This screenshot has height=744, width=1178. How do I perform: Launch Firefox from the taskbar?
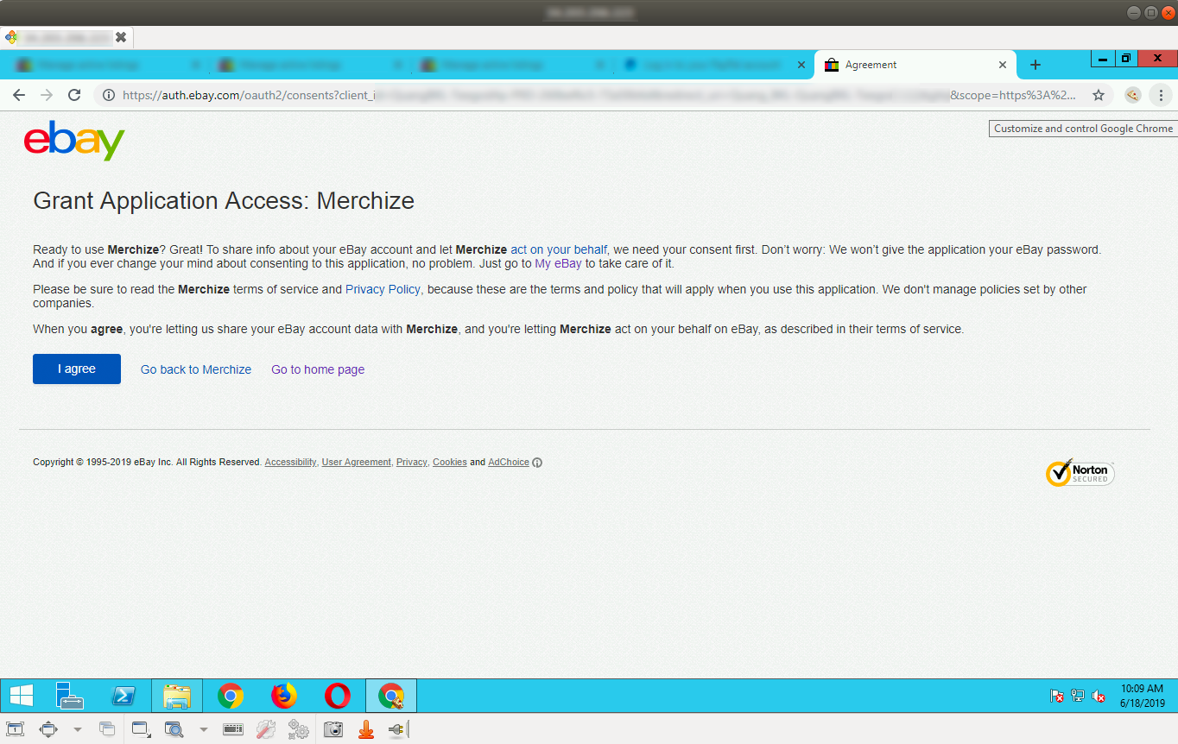point(283,696)
